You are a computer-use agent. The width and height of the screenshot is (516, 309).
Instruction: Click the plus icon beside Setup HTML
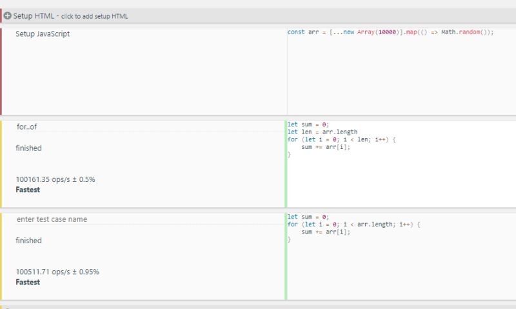click(7, 15)
